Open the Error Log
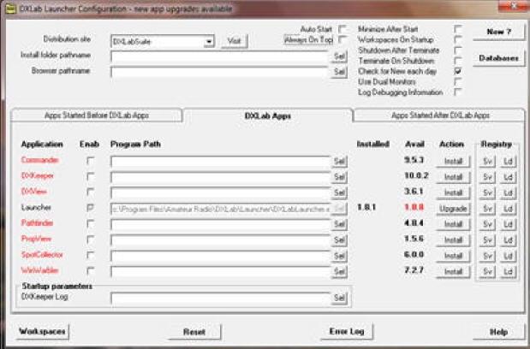Image resolution: width=530 pixels, height=349 pixels. 347,331
